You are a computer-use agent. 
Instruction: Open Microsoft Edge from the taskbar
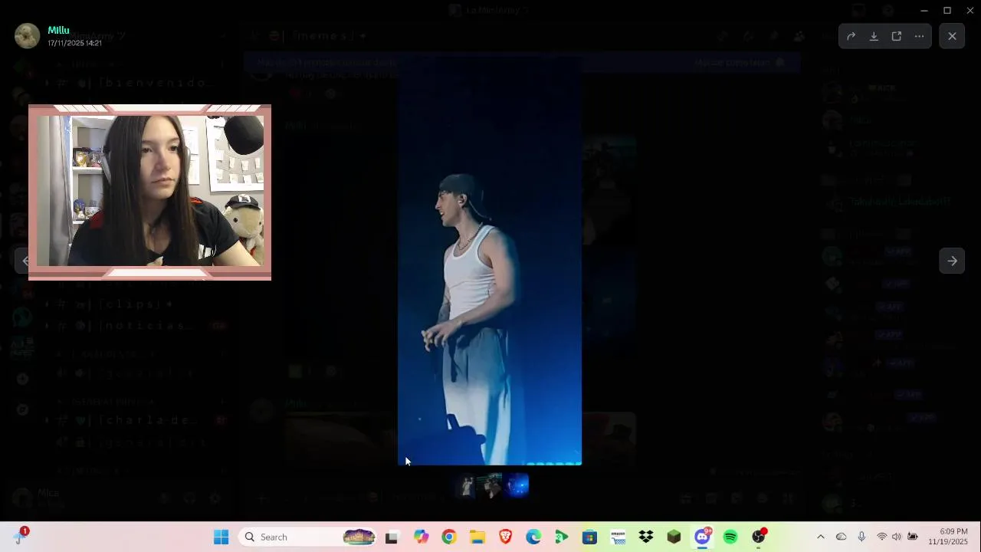point(533,537)
